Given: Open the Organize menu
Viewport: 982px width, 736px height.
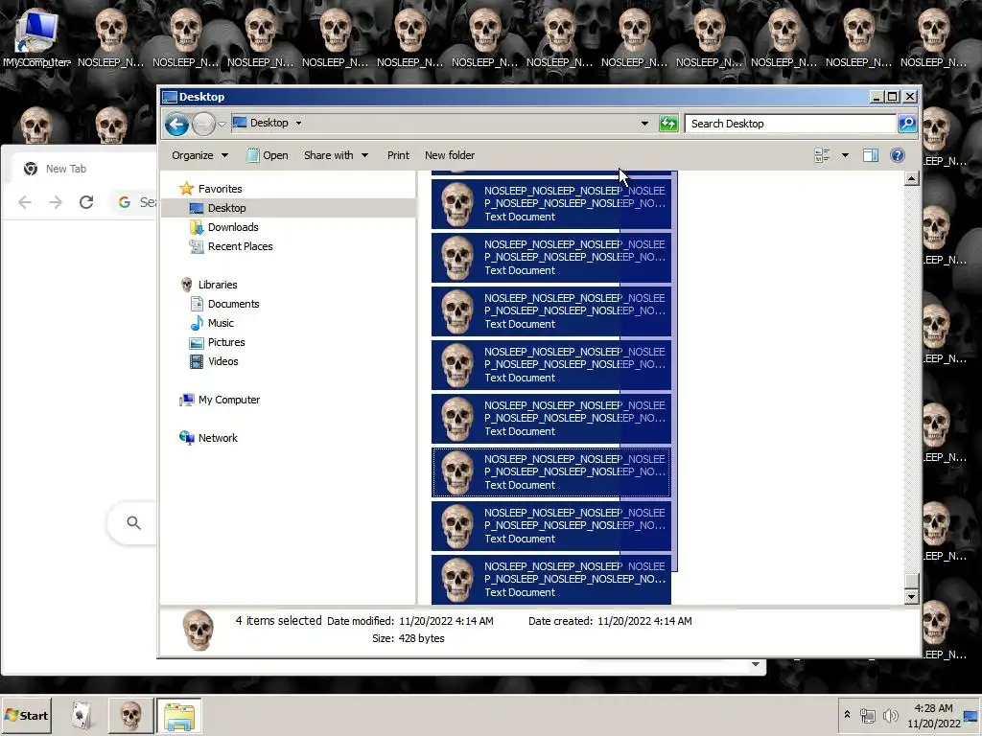Looking at the screenshot, I should click(x=199, y=155).
